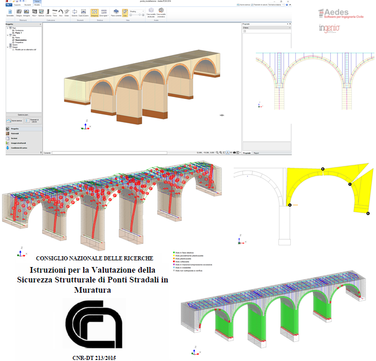Switch to the Modello ribbon tab
The image size is (376, 361).
37,5
